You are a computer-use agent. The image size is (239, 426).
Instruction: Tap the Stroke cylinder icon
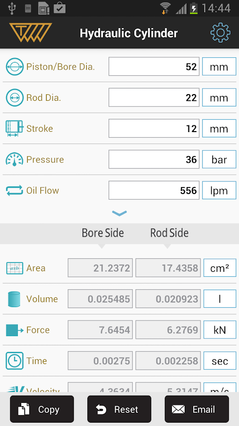point(14,128)
